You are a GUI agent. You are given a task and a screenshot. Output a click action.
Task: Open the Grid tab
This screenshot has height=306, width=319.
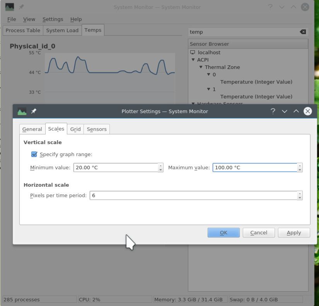click(x=75, y=129)
